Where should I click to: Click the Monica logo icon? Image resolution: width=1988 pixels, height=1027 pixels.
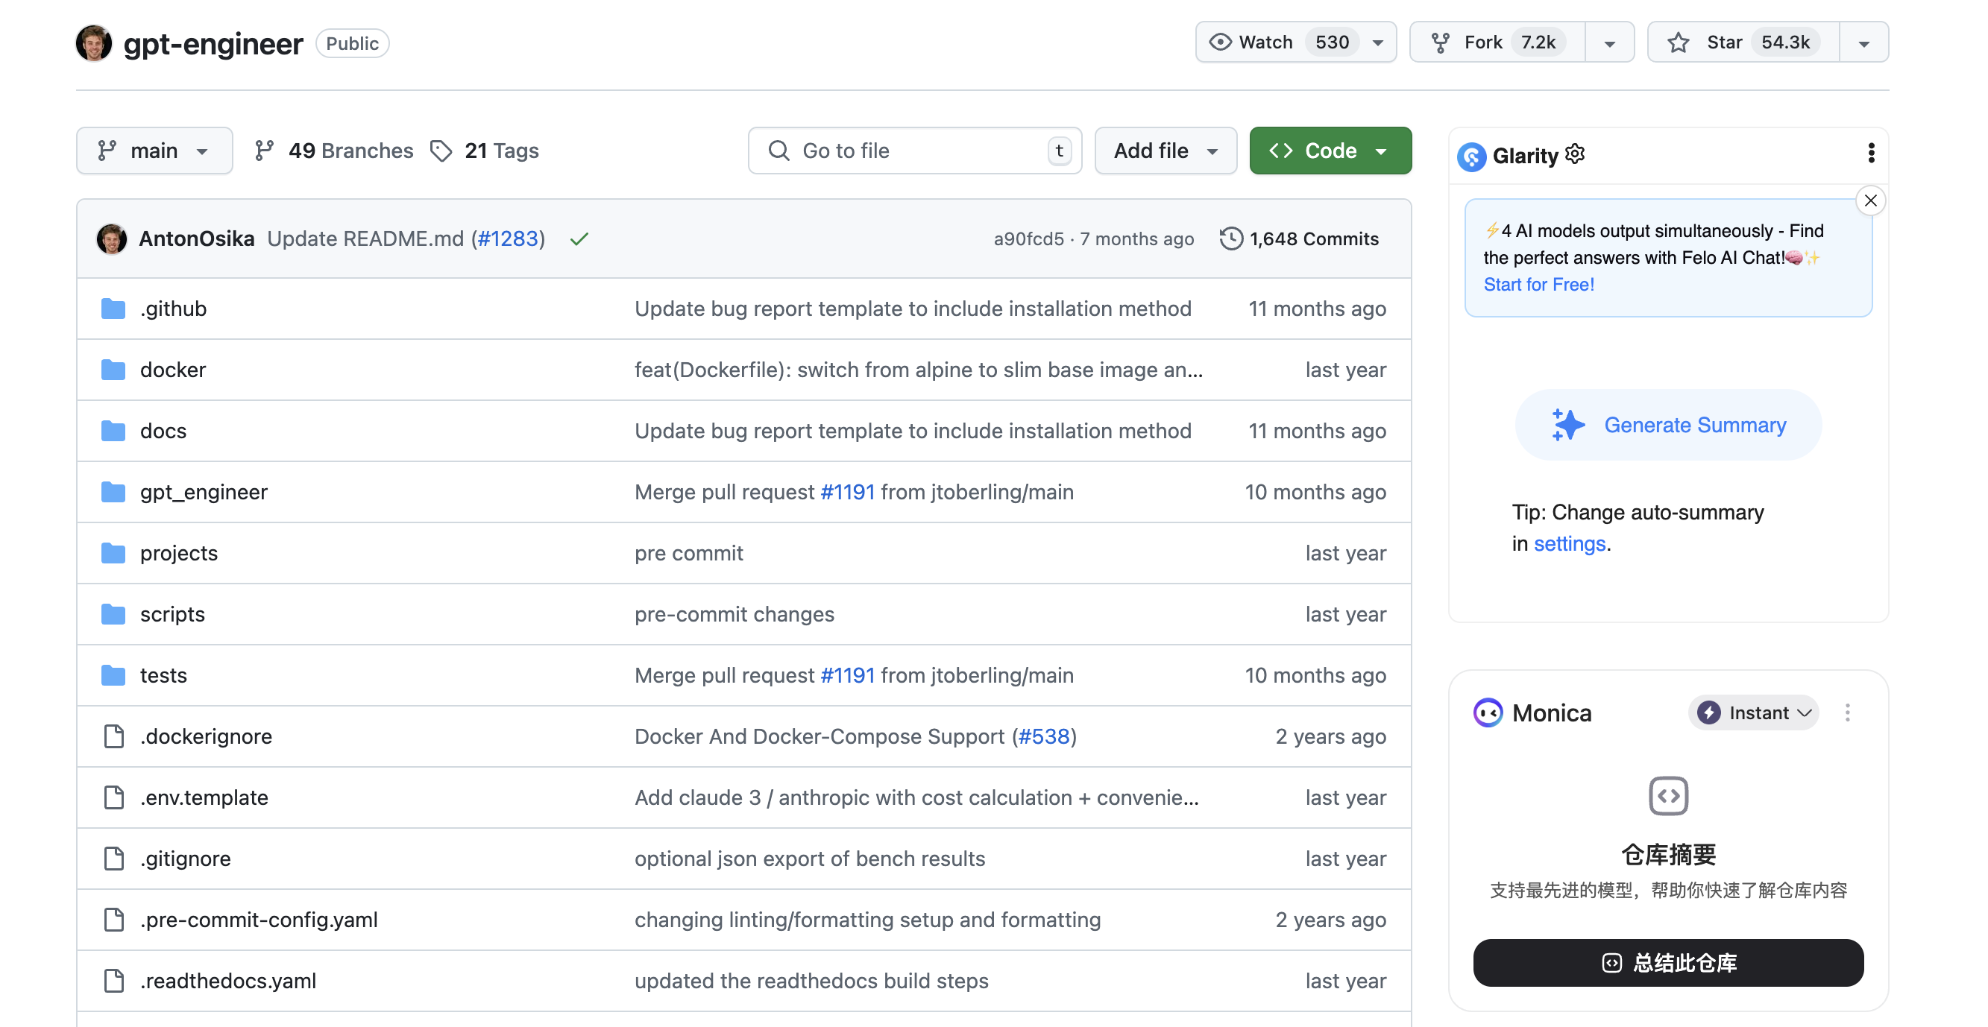(1487, 712)
